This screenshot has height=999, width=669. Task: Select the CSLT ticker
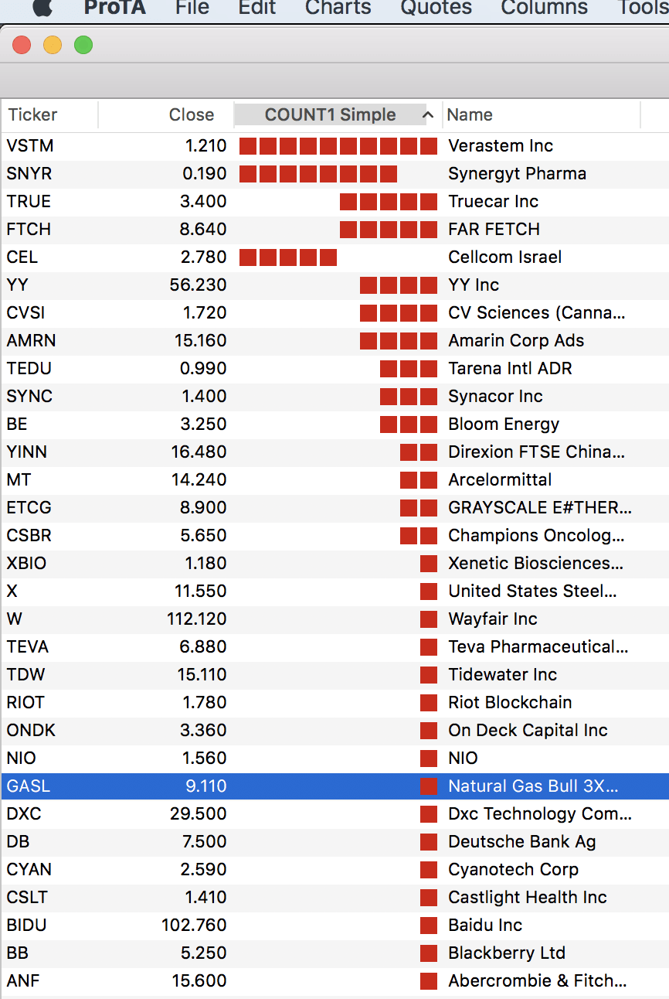(27, 897)
